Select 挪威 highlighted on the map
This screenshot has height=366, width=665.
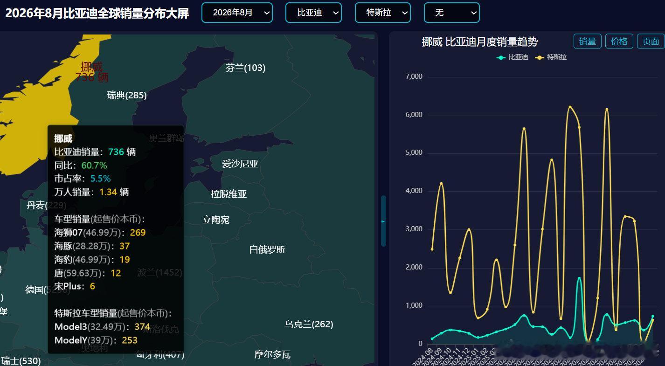[x=91, y=72]
